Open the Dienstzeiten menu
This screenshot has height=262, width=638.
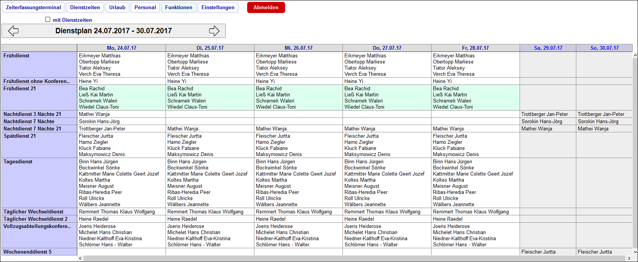[85, 8]
